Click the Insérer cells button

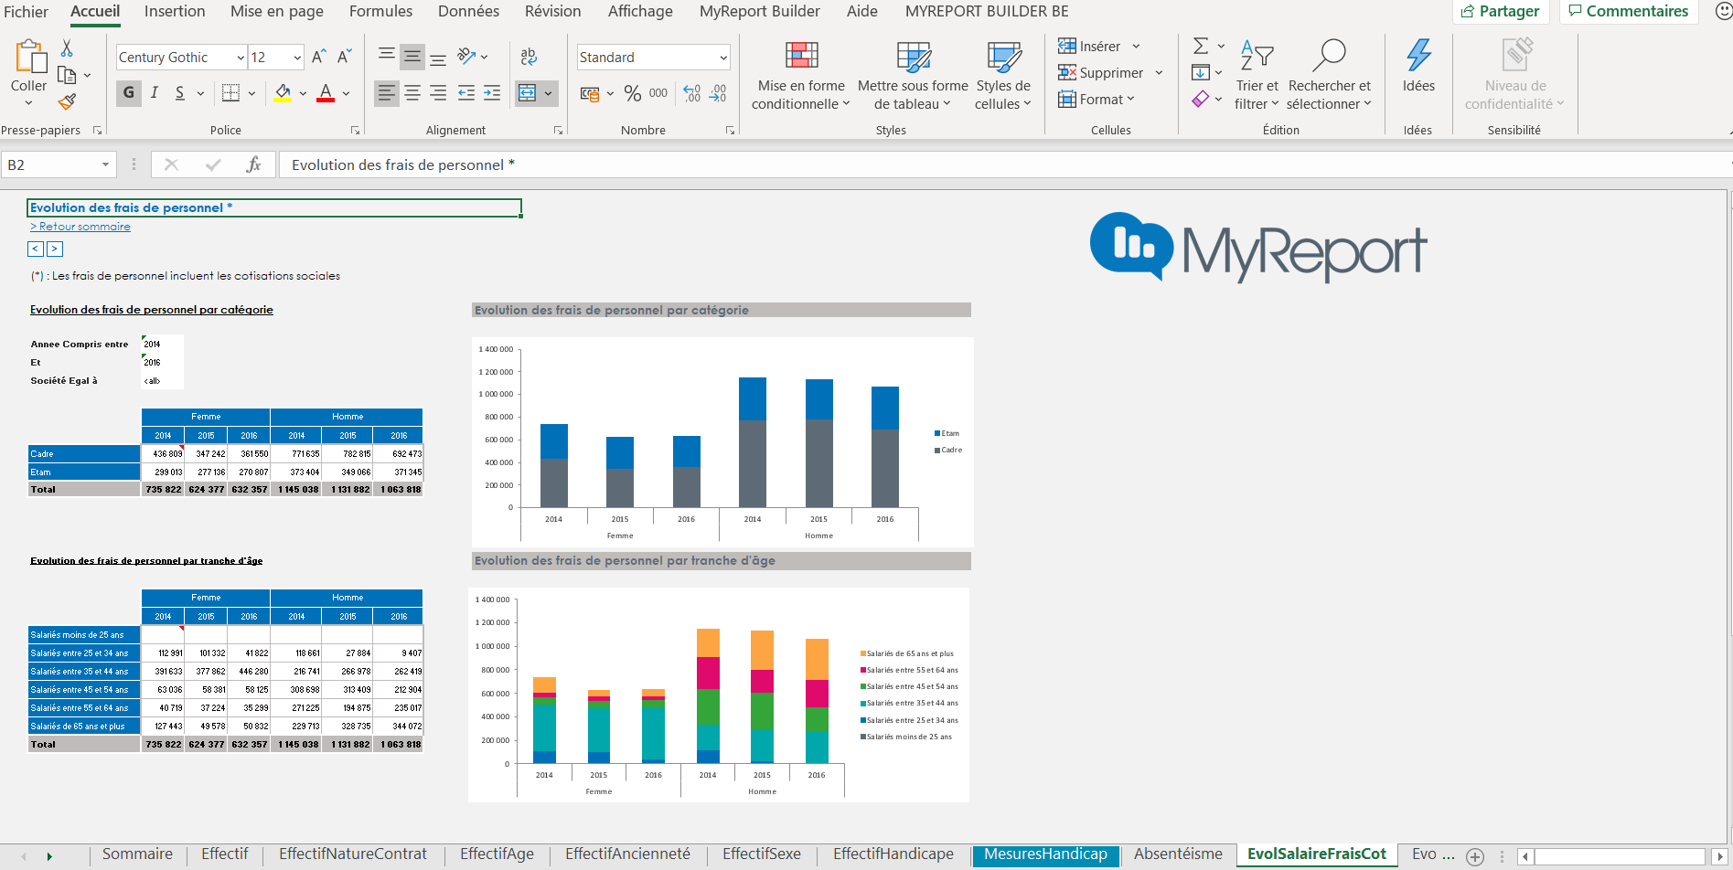click(x=1089, y=47)
